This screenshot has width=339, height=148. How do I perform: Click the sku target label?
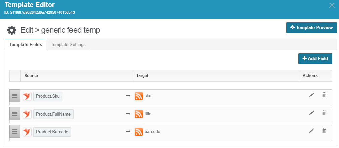pos(148,96)
